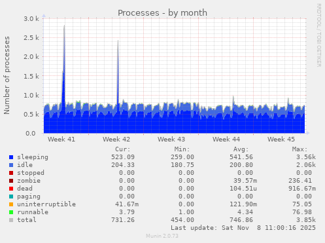Click total minimum value 454.00
This screenshot has height=243, width=325.
click(x=182, y=220)
